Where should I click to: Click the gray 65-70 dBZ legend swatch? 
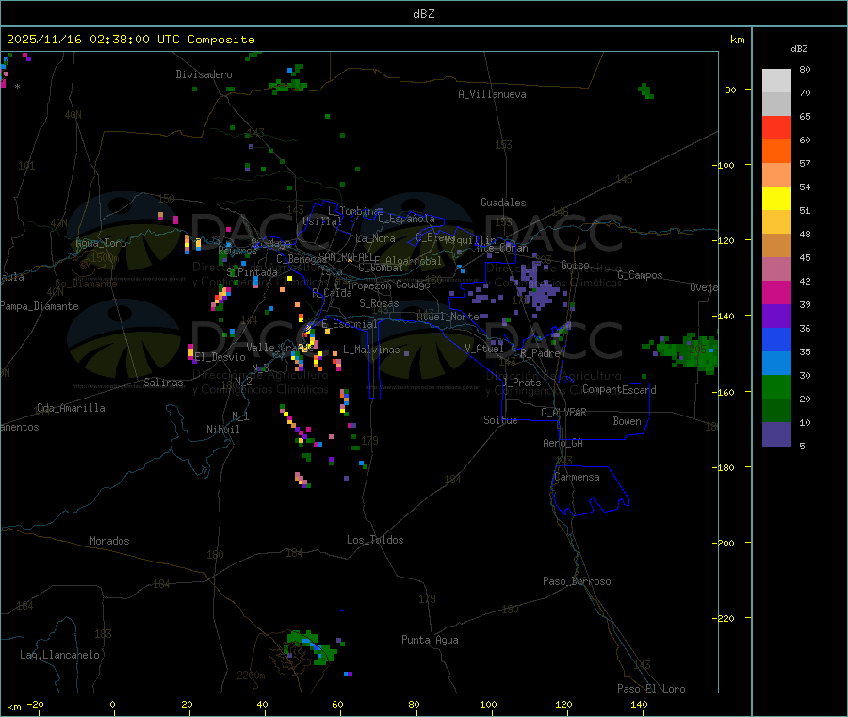point(776,105)
